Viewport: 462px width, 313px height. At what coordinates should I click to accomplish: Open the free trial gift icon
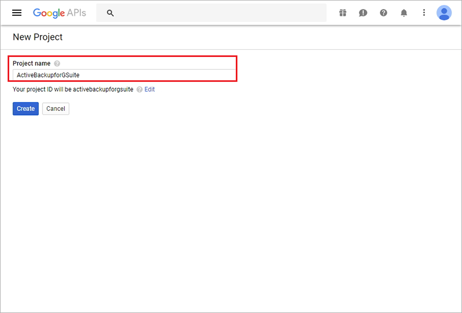(342, 13)
